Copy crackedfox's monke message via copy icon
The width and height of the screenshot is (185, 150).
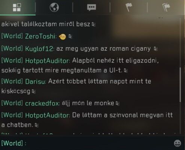pos(118,103)
